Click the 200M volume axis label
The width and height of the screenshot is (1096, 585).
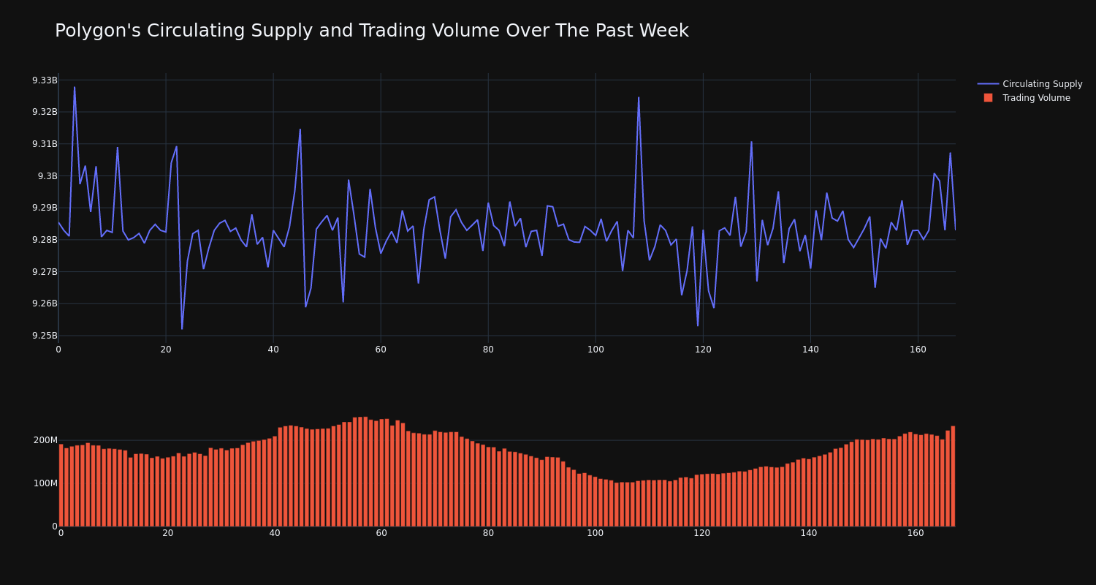[x=45, y=440]
